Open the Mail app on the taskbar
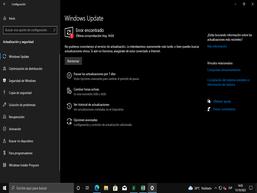 (124, 188)
